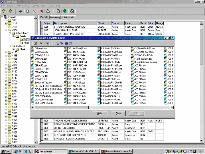Screen dimensions: 205x154
Task: Select the HourlyRateFeeClaim.dot template file
Action: (144, 62)
